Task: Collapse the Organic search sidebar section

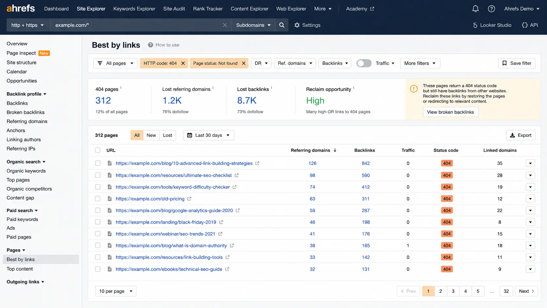Action: [x=26, y=162]
